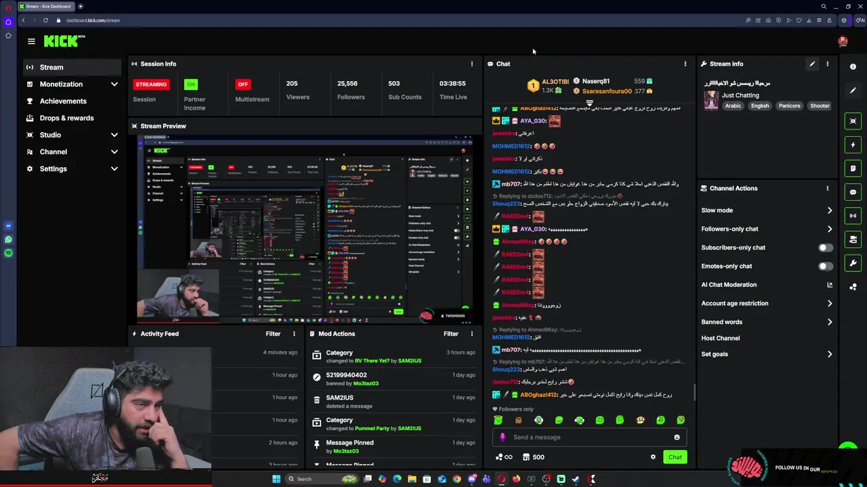Select Stream in the left sidebar
Image resolution: width=867 pixels, height=487 pixels.
click(72, 68)
